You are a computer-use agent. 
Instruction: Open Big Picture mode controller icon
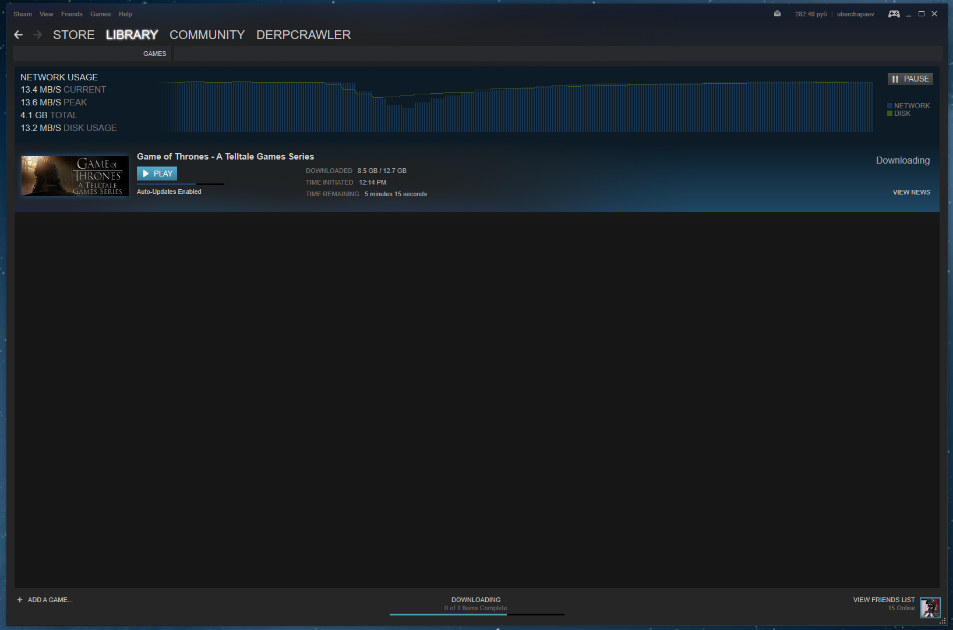point(894,14)
